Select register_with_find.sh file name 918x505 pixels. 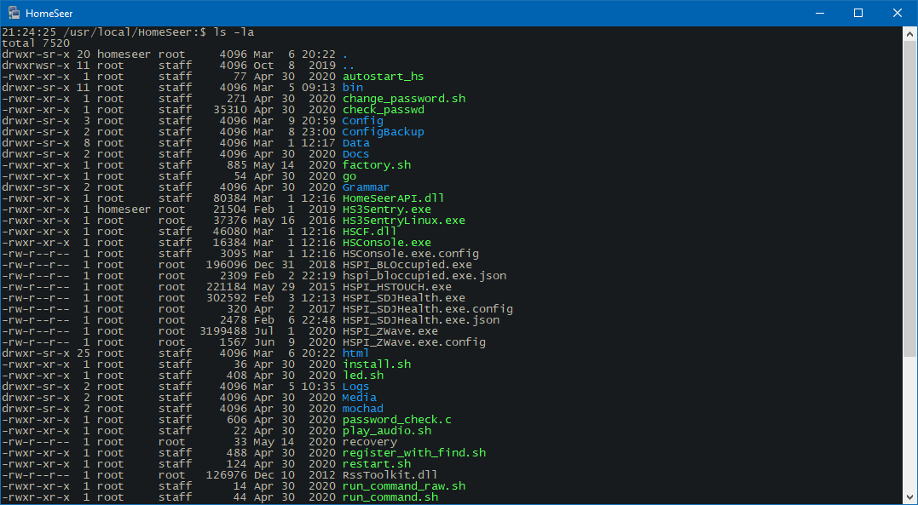pos(414,453)
